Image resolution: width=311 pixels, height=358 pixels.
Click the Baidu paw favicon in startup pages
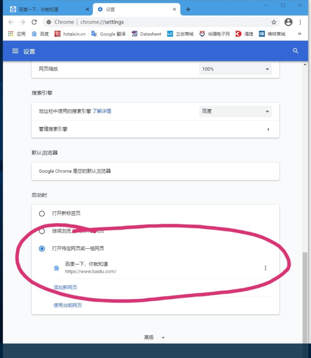[56, 268]
